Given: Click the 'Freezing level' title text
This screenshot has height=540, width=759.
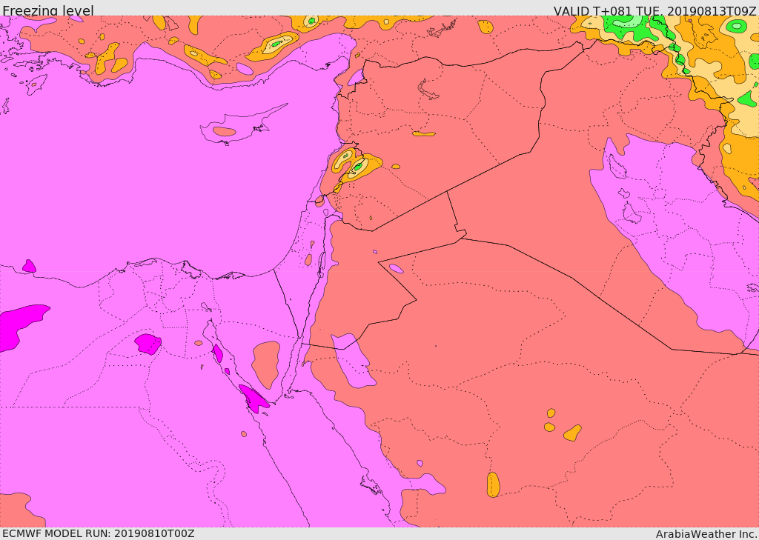Looking at the screenshot, I should pyautogui.click(x=48, y=10).
